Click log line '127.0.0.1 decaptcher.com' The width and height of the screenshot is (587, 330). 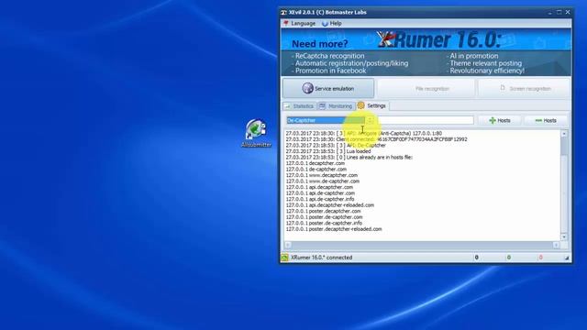click(316, 163)
